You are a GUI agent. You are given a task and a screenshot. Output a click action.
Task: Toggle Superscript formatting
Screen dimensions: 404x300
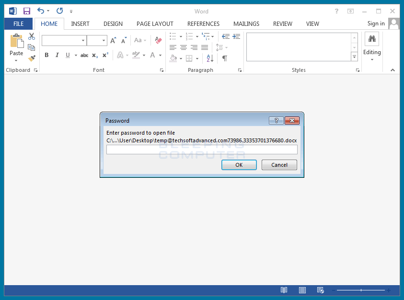click(105, 55)
